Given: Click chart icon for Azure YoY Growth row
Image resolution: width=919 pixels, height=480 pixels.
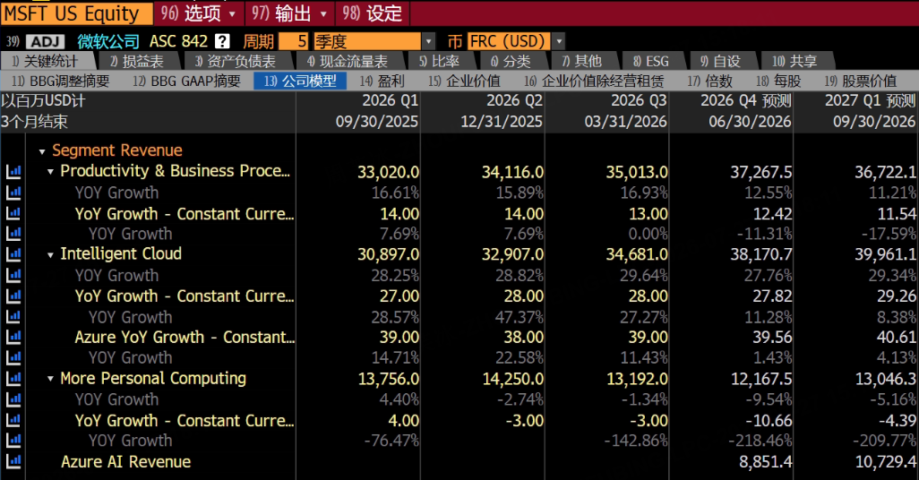Looking at the screenshot, I should [13, 337].
